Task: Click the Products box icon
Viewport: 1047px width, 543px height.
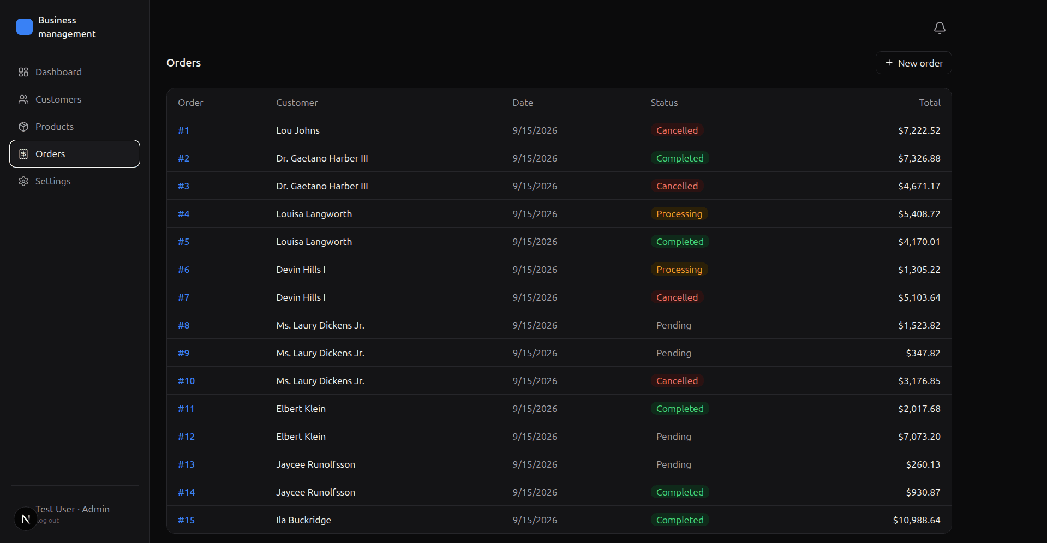Action: point(23,127)
